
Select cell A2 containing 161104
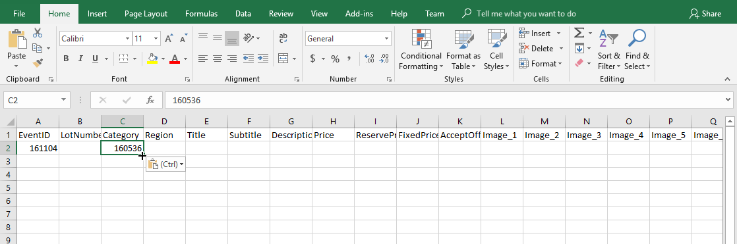point(38,148)
